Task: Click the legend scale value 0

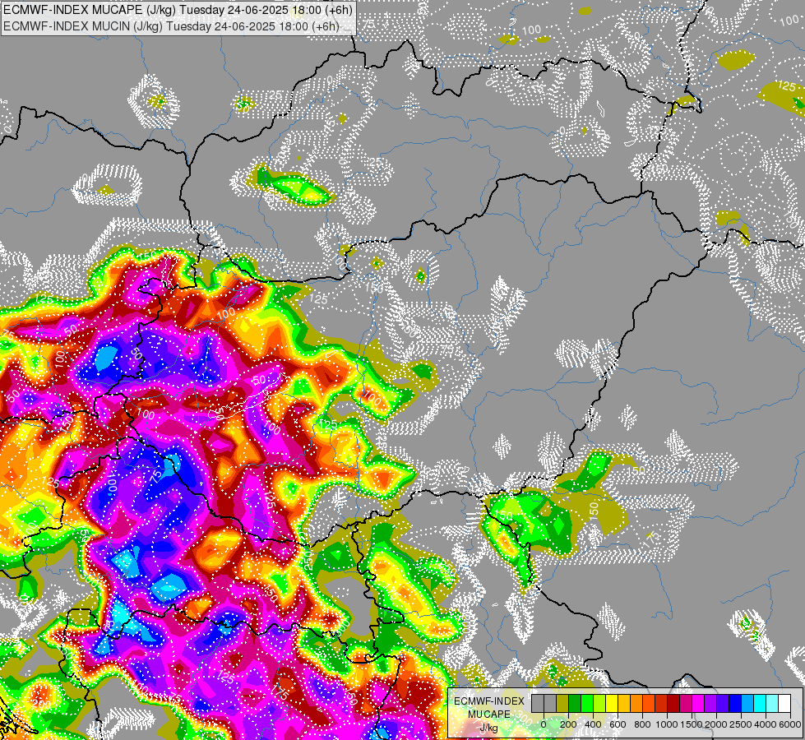Action: coord(544,724)
